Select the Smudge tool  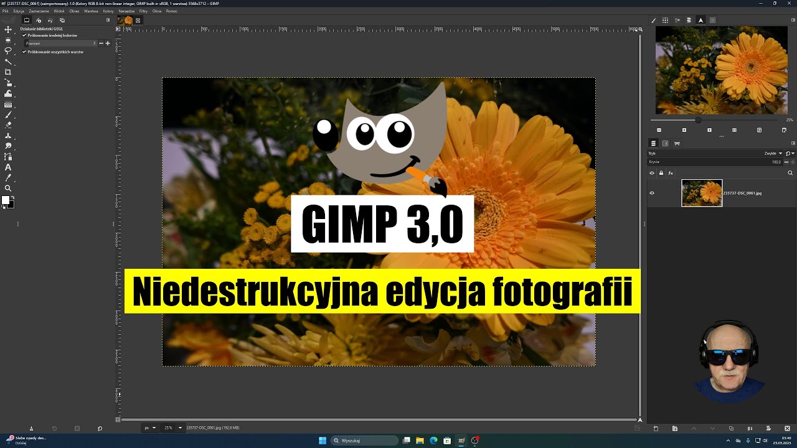tap(8, 146)
